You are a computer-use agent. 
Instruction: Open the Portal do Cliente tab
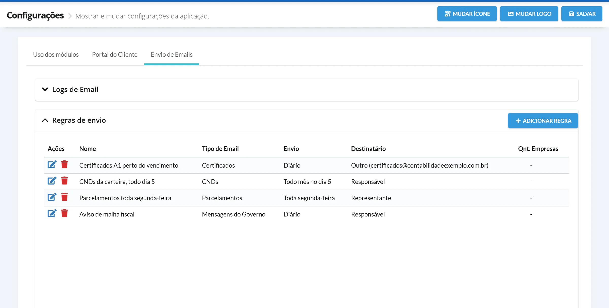click(x=115, y=54)
